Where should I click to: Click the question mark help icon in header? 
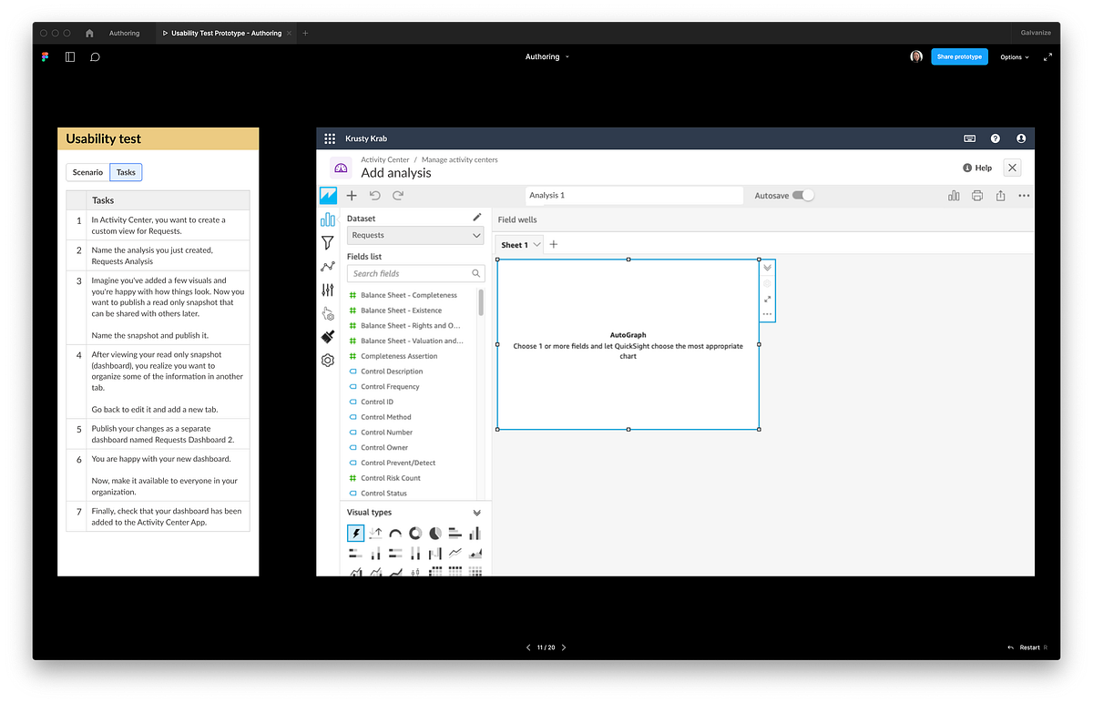point(996,138)
